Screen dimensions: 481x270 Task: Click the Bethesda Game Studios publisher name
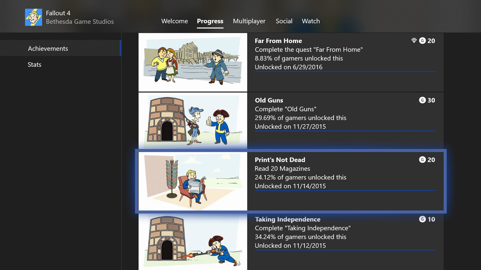tap(80, 21)
